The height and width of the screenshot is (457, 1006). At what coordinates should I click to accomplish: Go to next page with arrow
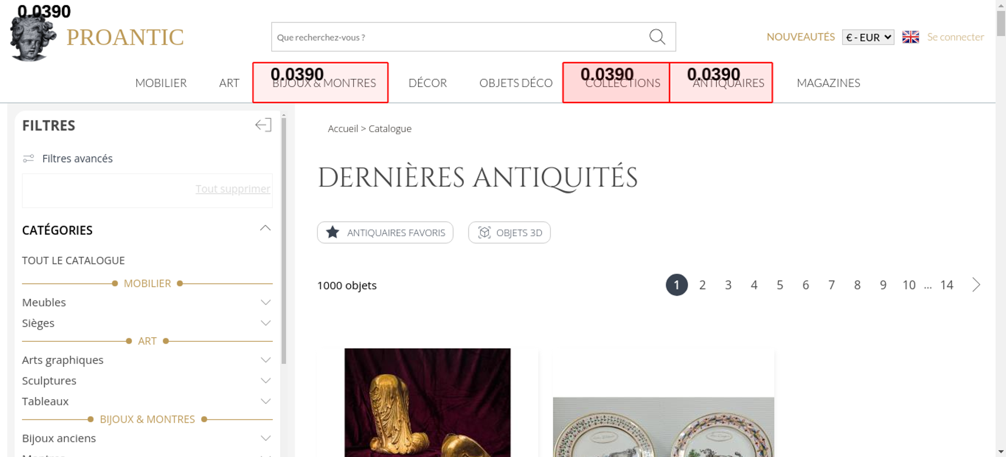click(976, 285)
